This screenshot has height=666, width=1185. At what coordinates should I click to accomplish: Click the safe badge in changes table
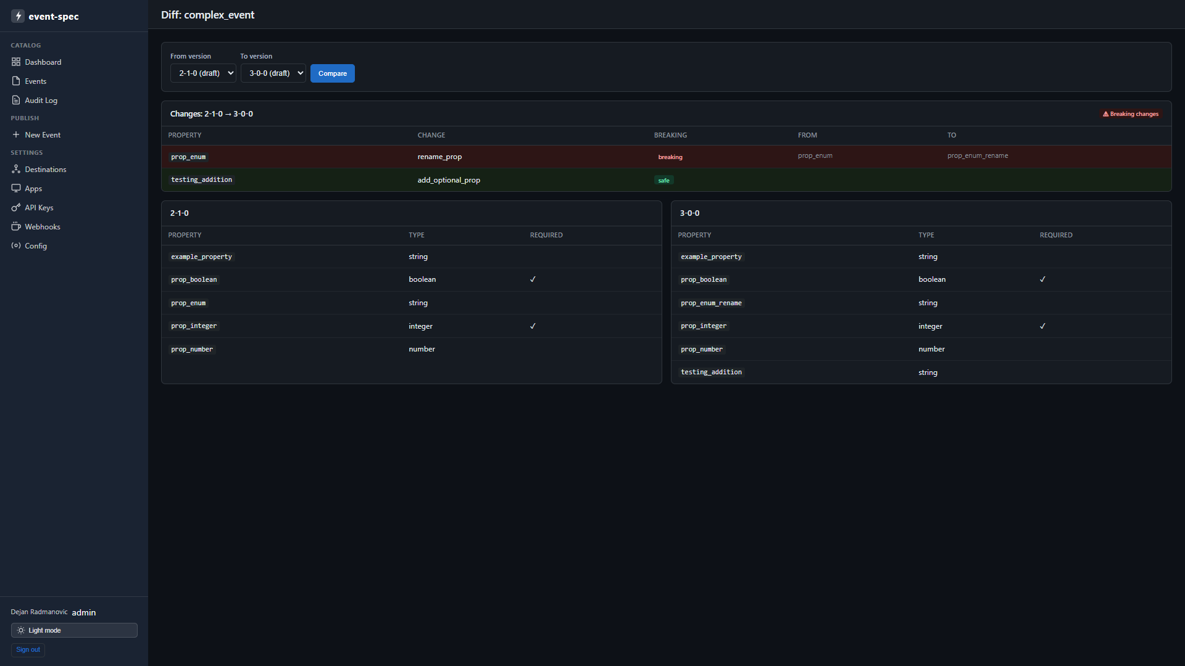(664, 181)
